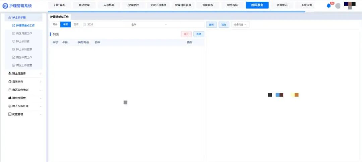Screen dimensions: 362x162
Task: Click the 护理管理系统 shield logo
Action: (x=5, y=6)
